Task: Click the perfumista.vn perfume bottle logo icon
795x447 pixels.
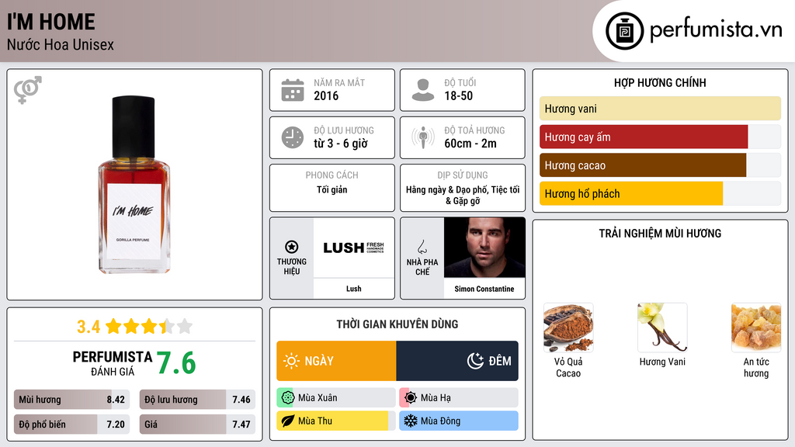Action: tap(624, 31)
